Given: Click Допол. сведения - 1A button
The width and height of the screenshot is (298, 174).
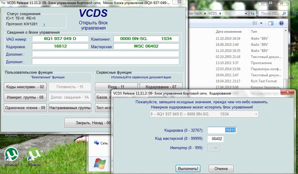Looking at the screenshot, I should tap(70, 97).
